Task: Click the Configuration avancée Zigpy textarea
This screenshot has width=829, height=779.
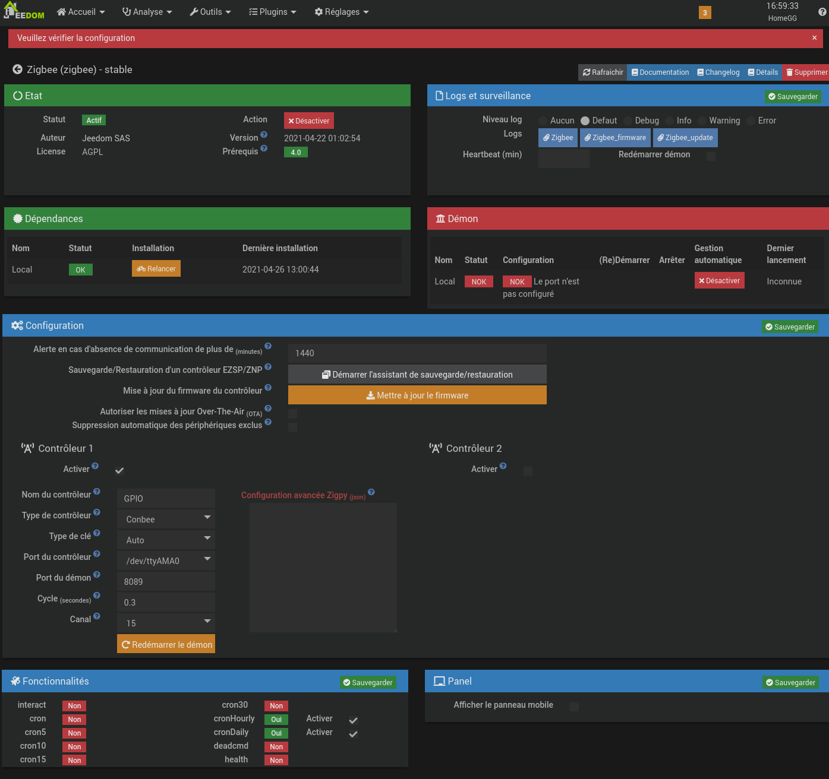Action: tap(323, 568)
